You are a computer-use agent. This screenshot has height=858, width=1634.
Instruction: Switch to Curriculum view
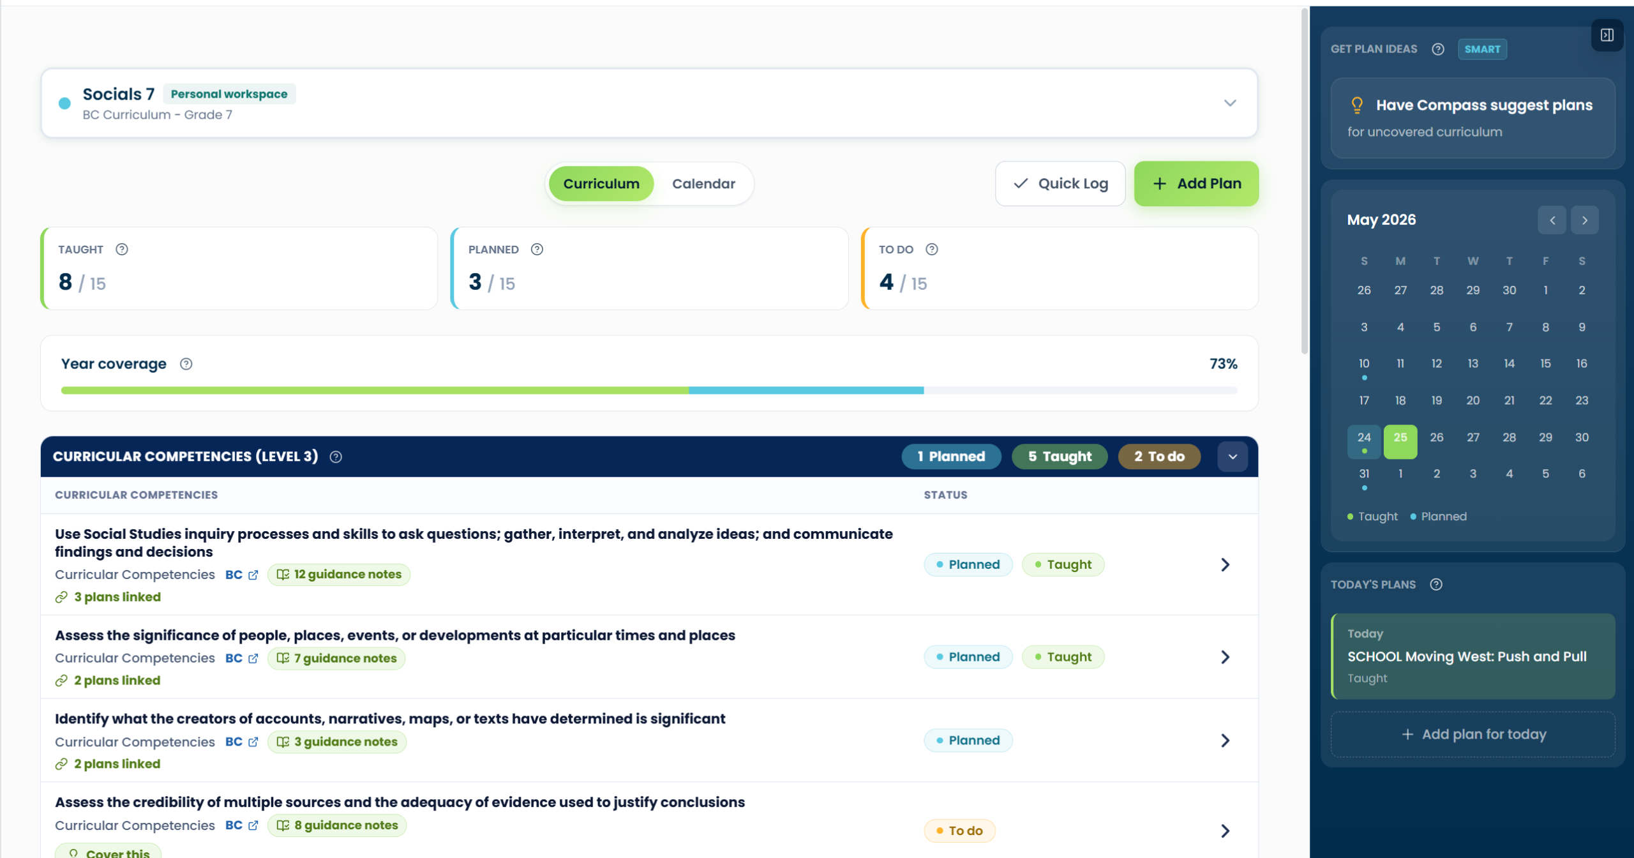coord(601,184)
